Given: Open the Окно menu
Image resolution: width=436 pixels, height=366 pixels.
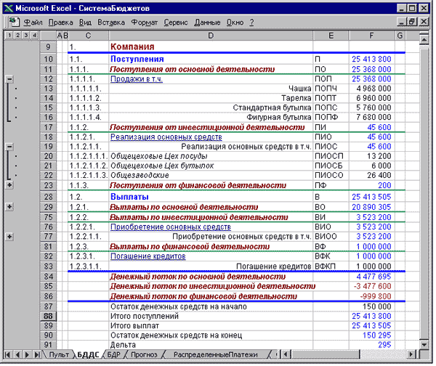Looking at the screenshot, I should (x=235, y=23).
